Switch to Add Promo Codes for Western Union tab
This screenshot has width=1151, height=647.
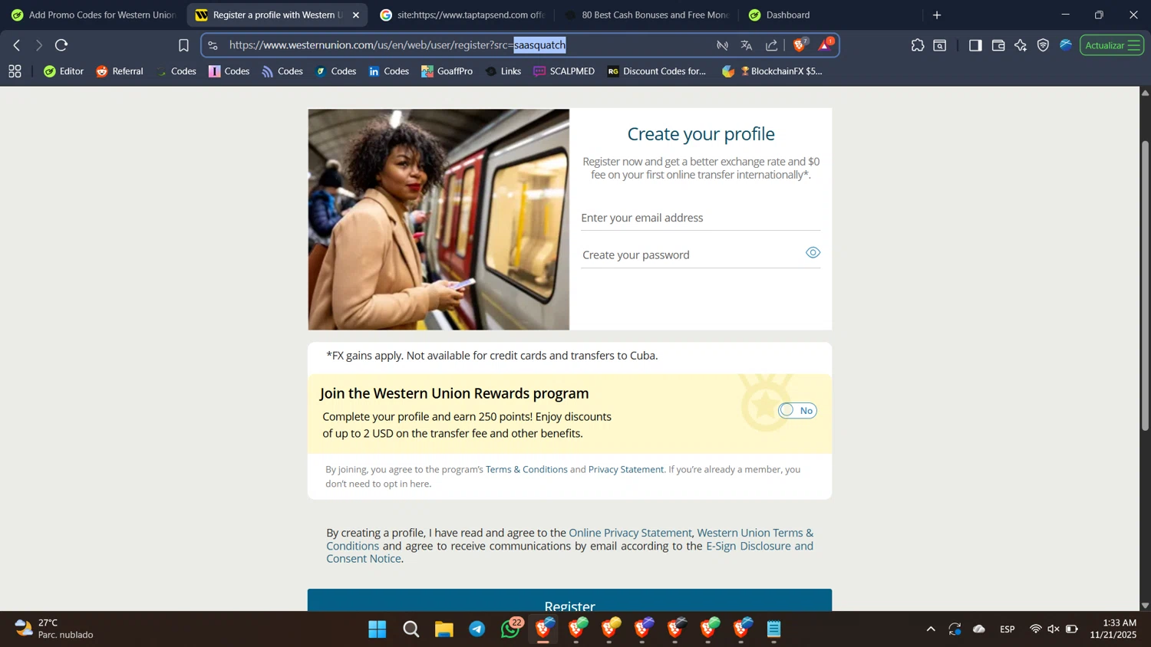(x=92, y=15)
